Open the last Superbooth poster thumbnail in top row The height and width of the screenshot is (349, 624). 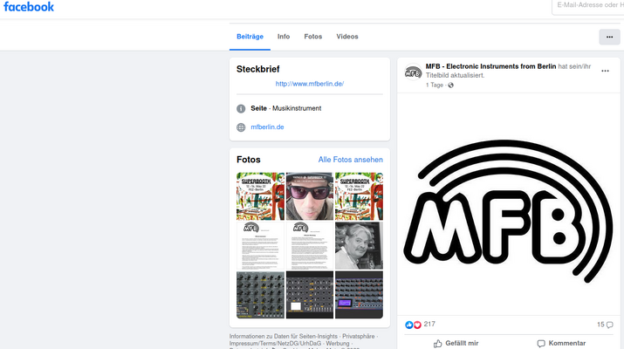click(359, 196)
